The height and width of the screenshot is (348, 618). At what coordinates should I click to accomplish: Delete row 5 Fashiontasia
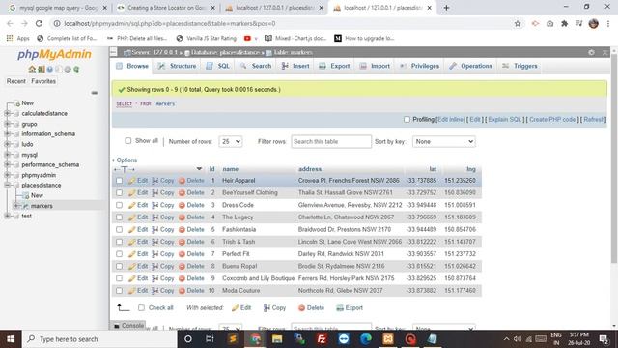click(x=191, y=229)
